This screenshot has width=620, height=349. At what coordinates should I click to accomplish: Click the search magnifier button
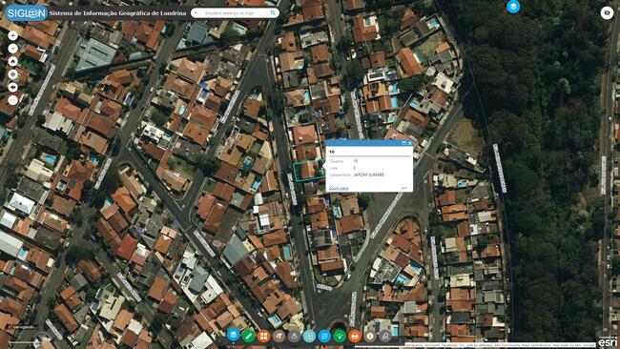tap(273, 13)
